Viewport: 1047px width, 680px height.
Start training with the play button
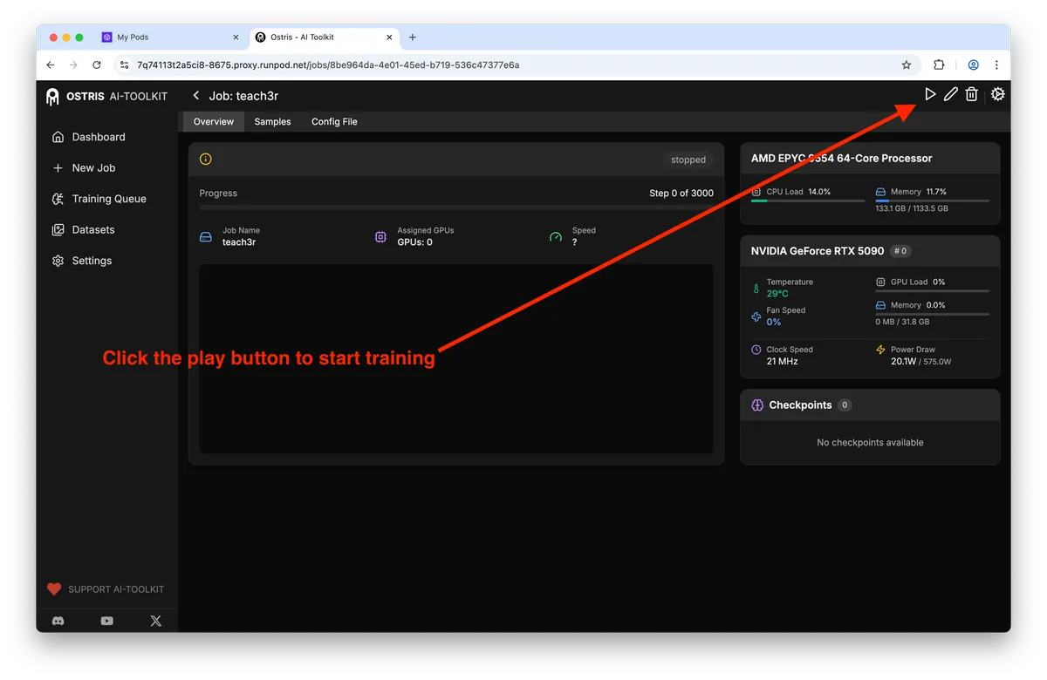[930, 94]
